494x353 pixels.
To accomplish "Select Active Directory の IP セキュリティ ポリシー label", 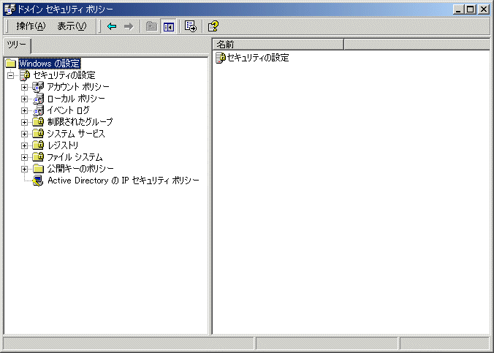I will pyautogui.click(x=123, y=181).
